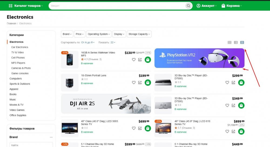Click the cart bag icon in header

(223, 6)
